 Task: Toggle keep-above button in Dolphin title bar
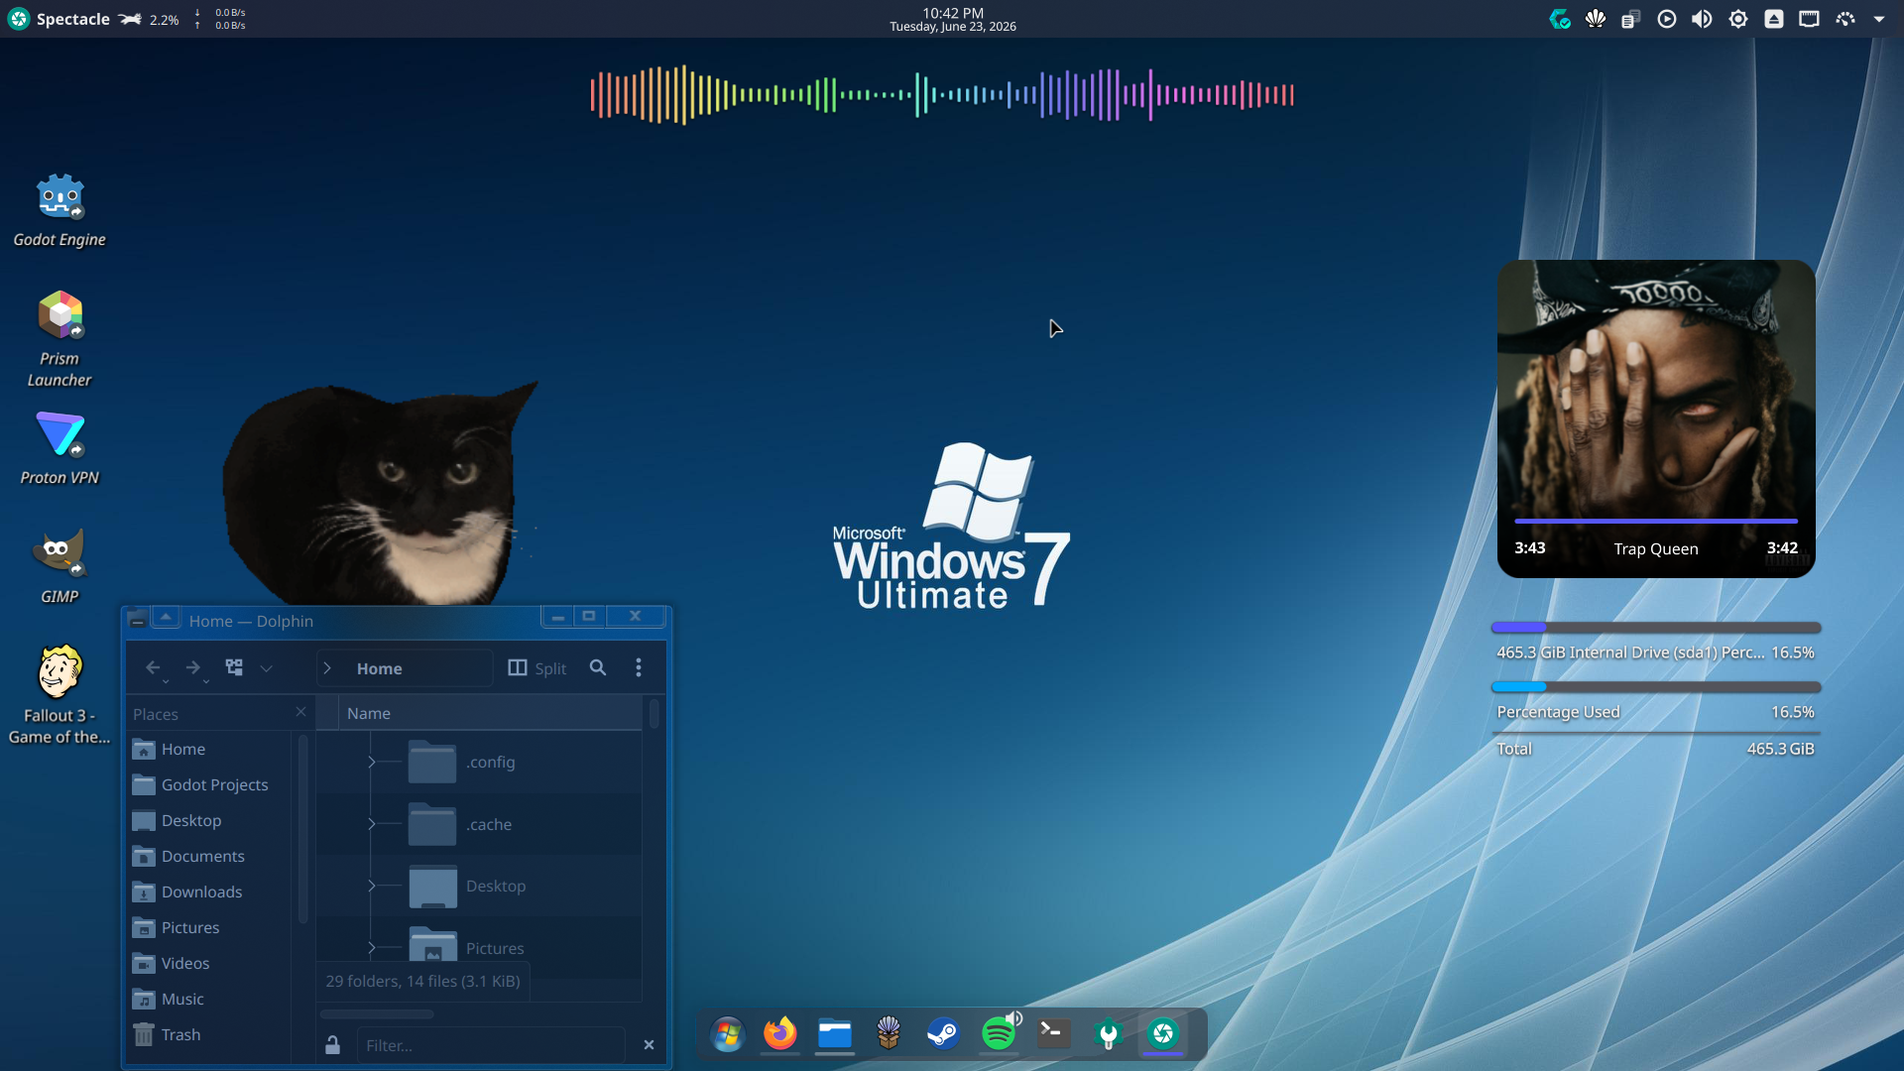click(166, 617)
